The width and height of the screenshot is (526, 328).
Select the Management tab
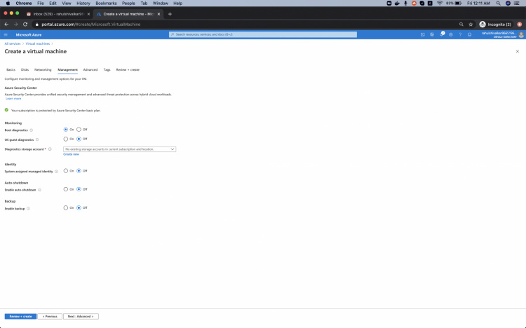point(67,70)
